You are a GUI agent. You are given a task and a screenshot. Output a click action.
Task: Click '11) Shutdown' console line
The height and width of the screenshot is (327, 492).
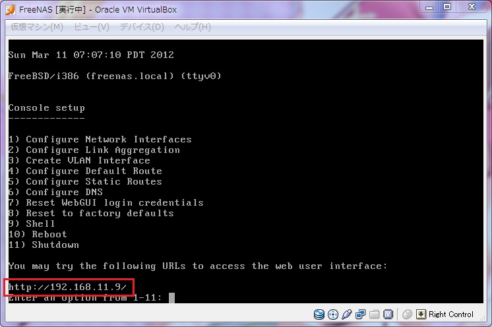[44, 245]
